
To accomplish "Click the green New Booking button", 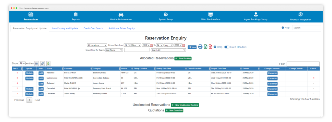I will tap(183, 58).
